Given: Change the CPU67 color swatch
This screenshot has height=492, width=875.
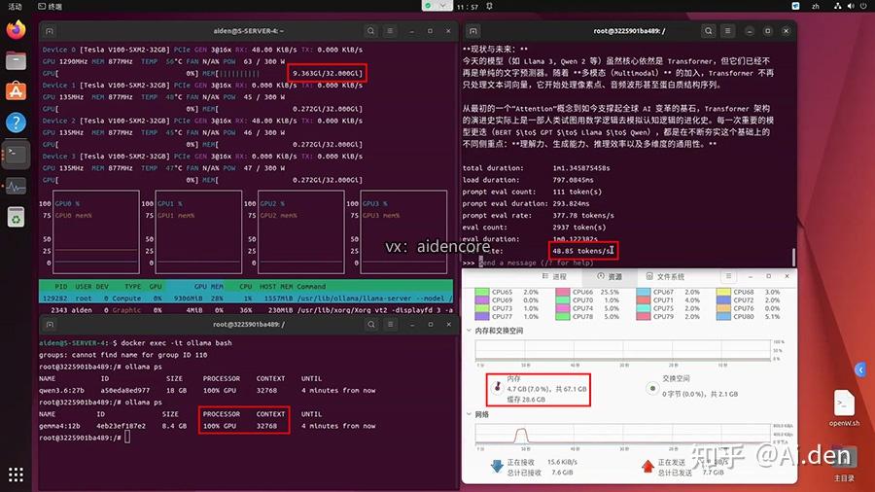Looking at the screenshot, I should [x=643, y=292].
